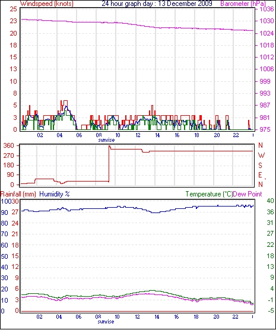Click the 1030 barometer scale value

pos(267,21)
